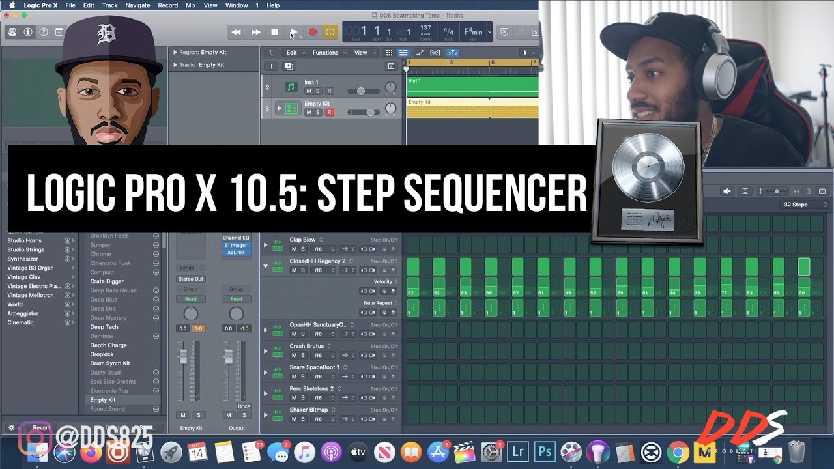The width and height of the screenshot is (834, 469).
Task: Toggle the blue Catch playhead button
Action: click(453, 53)
